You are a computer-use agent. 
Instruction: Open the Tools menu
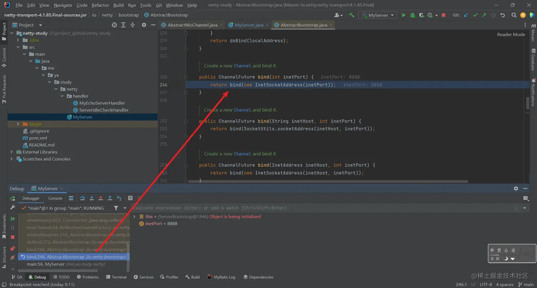(x=146, y=5)
